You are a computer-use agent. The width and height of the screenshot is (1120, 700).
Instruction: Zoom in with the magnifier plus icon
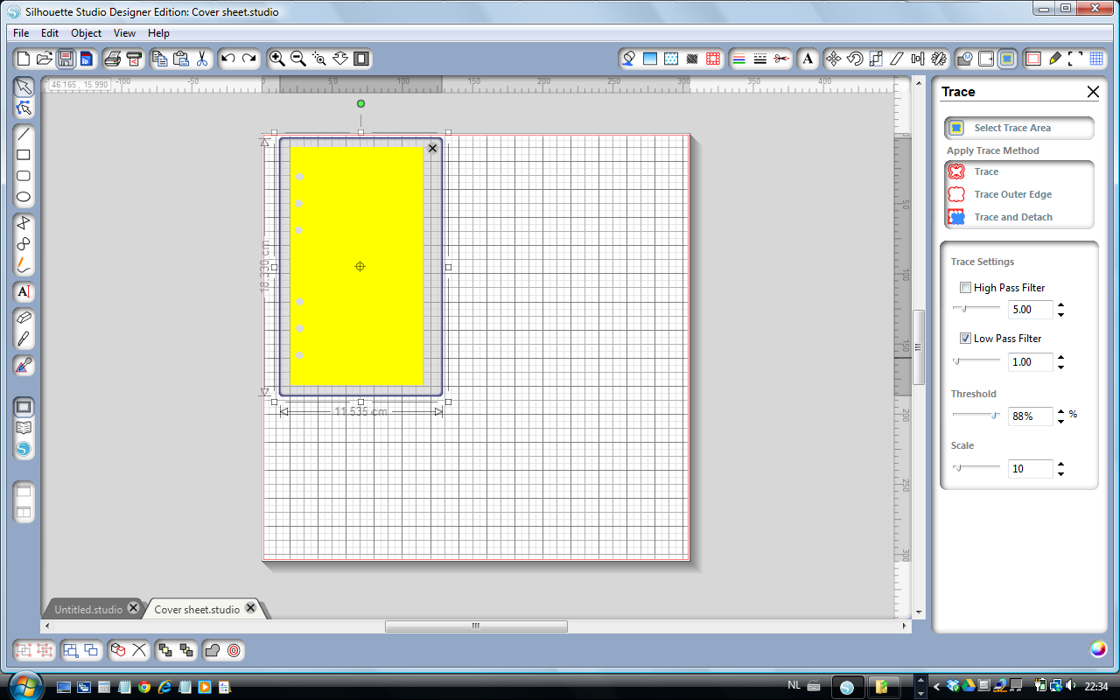coord(276,59)
